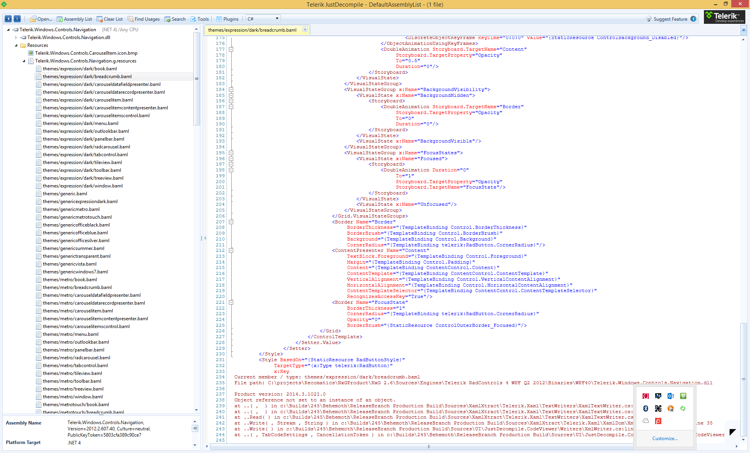
Task: Open themes/generic.baml
Action: pyautogui.click(x=65, y=194)
